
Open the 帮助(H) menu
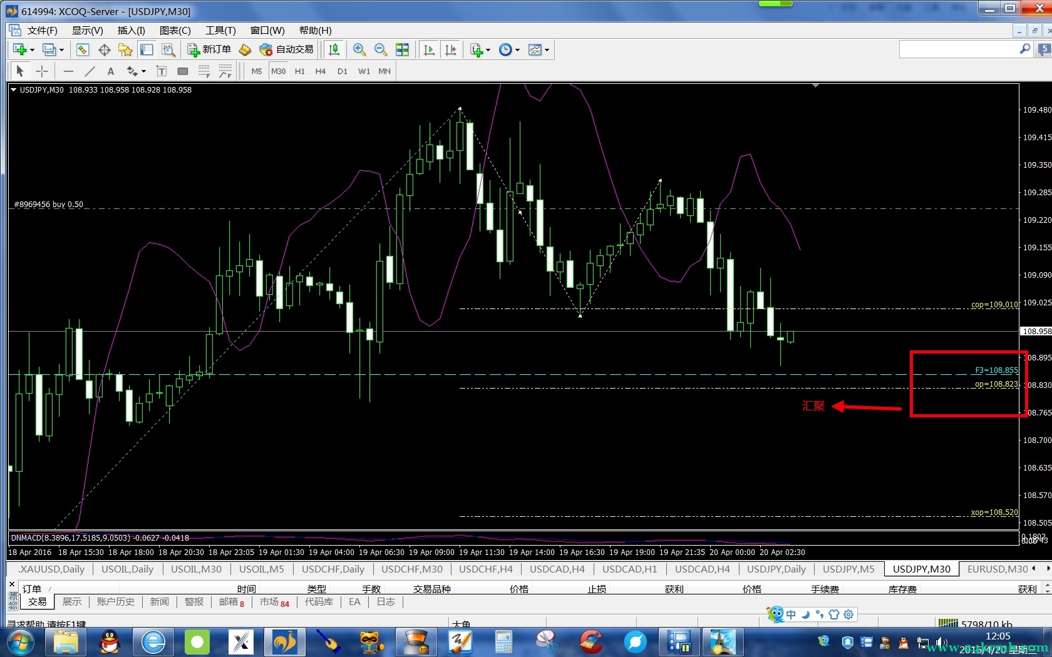(x=315, y=31)
